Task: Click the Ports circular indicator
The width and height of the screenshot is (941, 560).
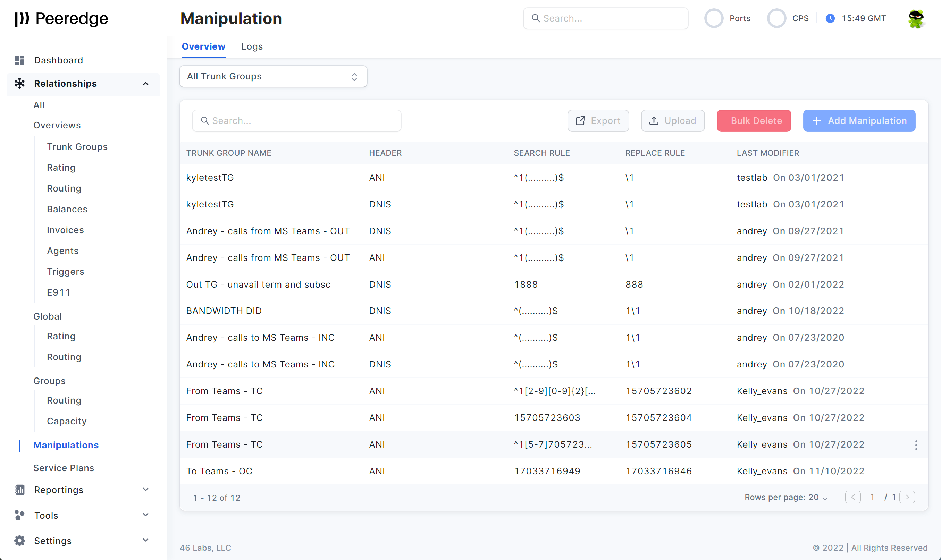Action: 714,18
